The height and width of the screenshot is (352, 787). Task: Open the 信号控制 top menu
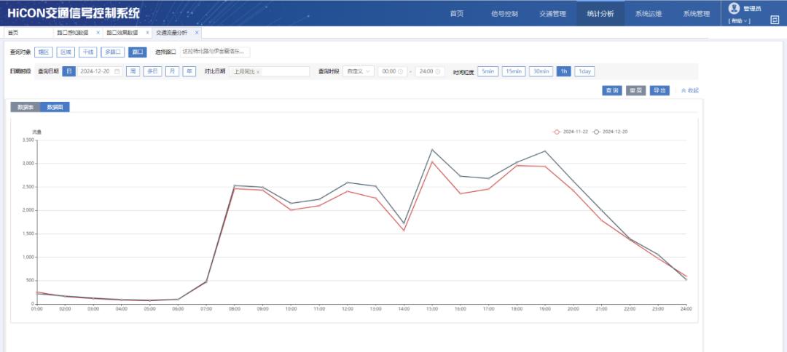(x=504, y=13)
